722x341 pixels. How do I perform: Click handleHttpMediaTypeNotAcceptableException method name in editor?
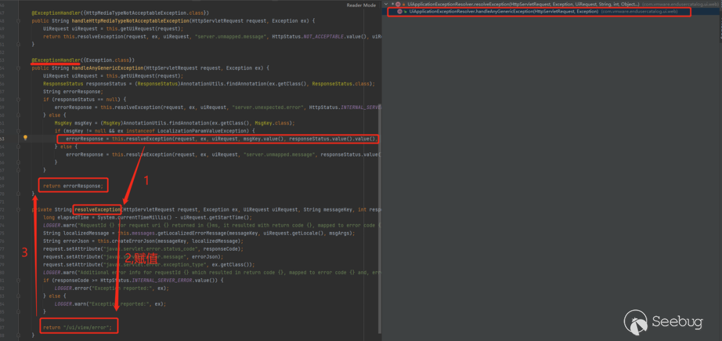coord(130,21)
